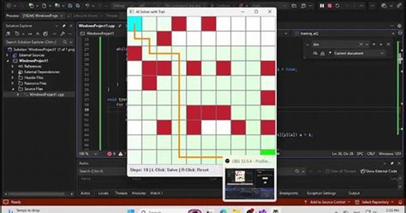Click the Save toolbar icon
This screenshot has height=213, width=406.
[70, 5]
